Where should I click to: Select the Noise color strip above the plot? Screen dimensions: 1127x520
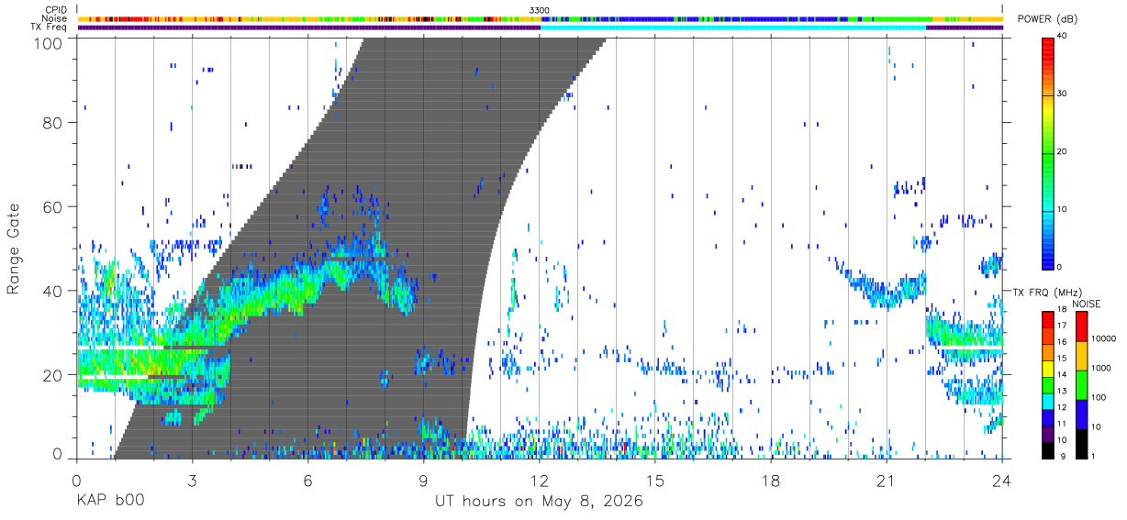click(540, 18)
